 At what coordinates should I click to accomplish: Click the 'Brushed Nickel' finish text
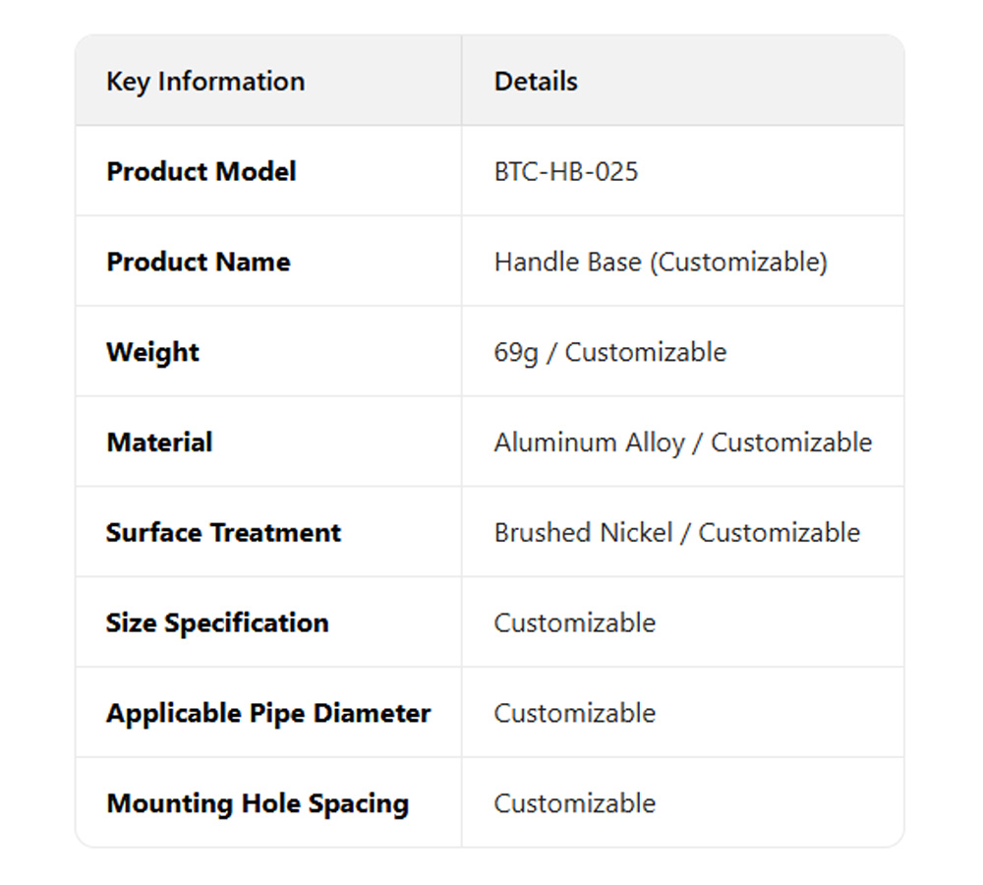583,533
